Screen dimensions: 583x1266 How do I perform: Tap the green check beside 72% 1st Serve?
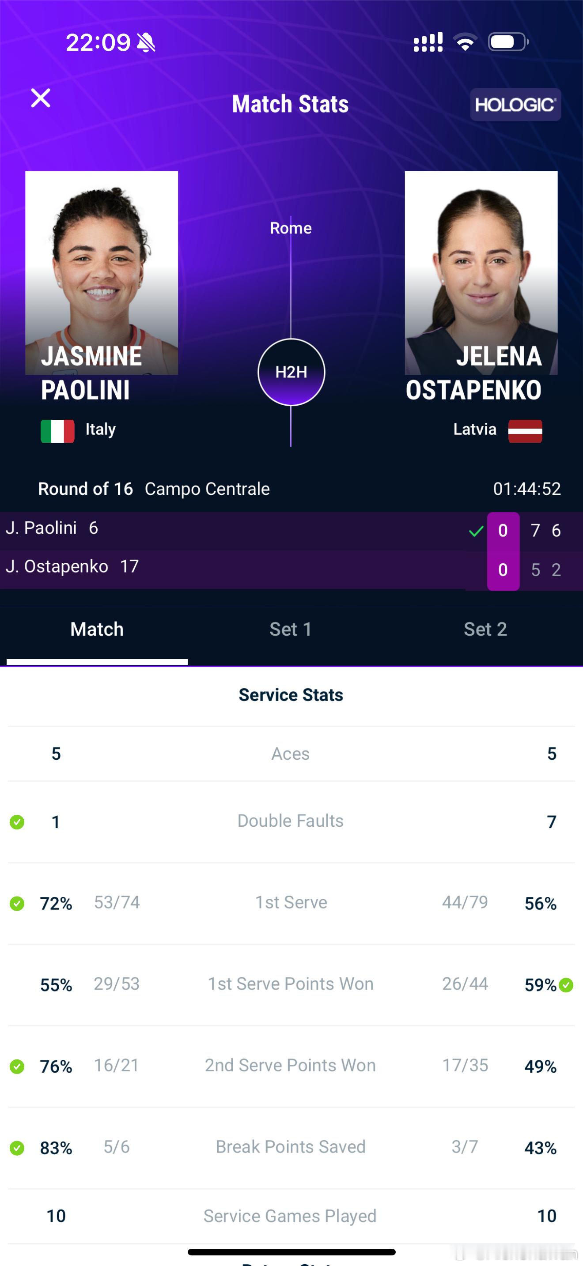pyautogui.click(x=17, y=903)
